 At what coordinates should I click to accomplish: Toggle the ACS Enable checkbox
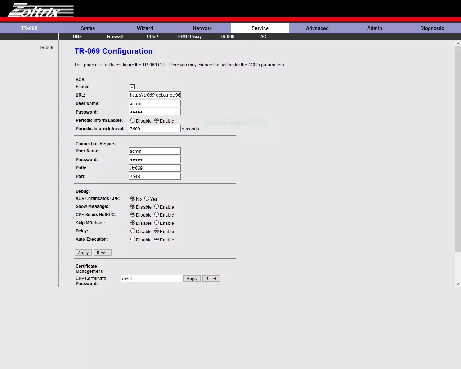(132, 87)
